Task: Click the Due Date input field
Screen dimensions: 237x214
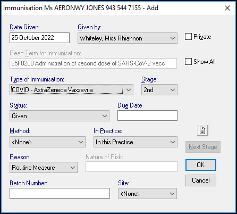Action: (147, 116)
